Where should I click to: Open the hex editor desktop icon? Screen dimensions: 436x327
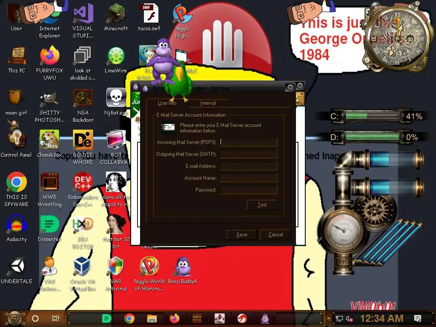[83, 232]
